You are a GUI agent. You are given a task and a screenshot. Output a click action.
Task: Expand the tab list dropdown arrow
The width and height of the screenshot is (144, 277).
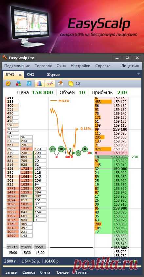pos(138,74)
